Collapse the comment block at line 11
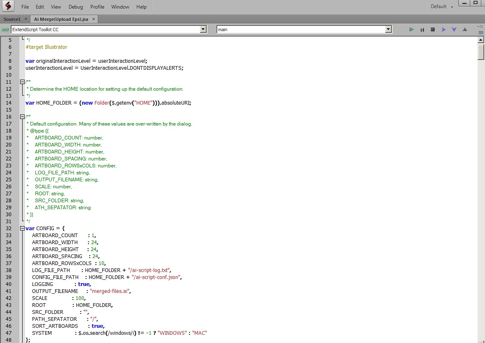Screen dimensions: 485x343 point(22,82)
